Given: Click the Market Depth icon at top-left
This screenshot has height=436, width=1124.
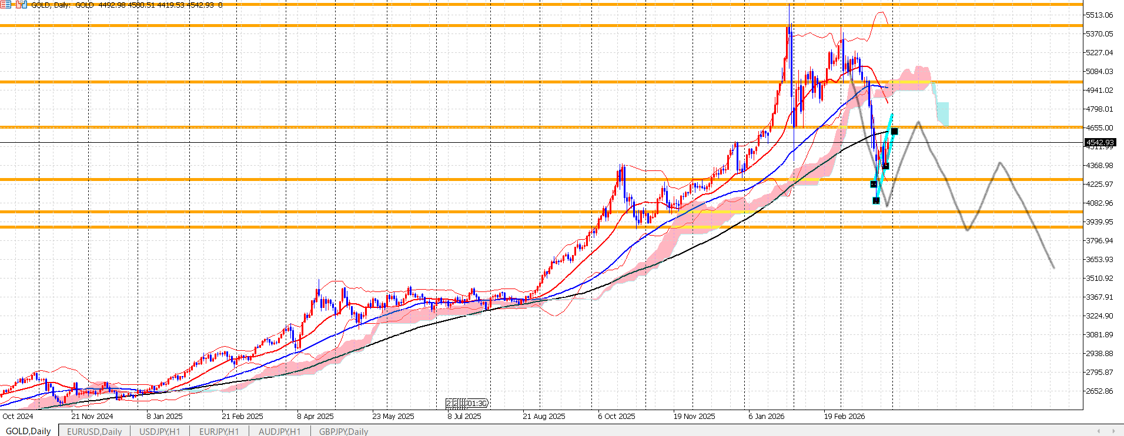Looking at the screenshot, I should point(5,5).
